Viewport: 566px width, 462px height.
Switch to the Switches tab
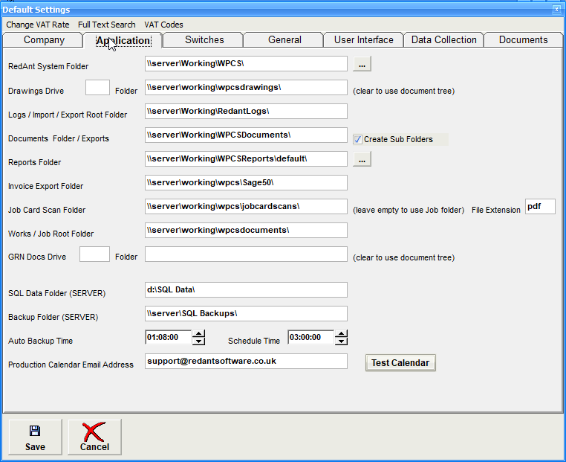coord(204,40)
